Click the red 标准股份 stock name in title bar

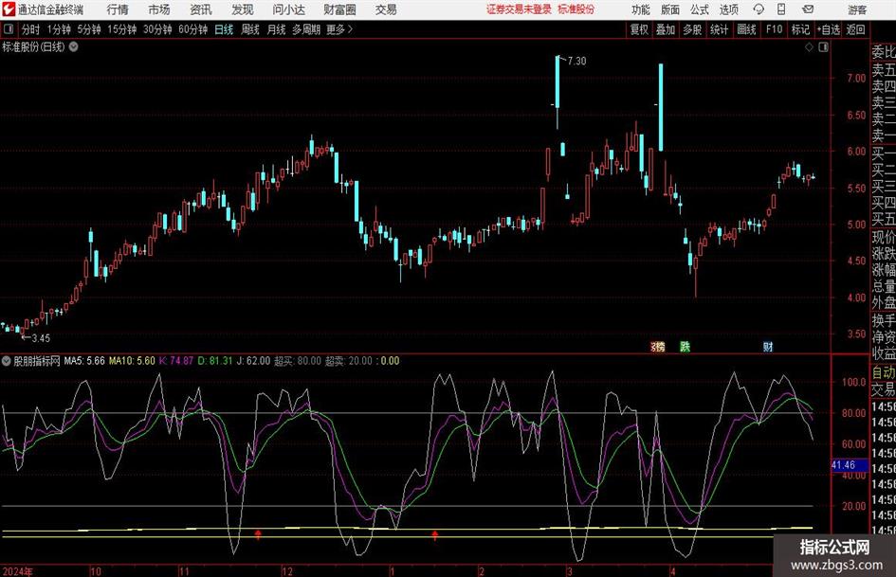576,9
